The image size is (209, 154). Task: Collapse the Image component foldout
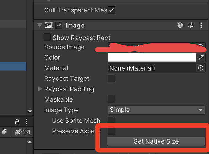tap(39, 26)
